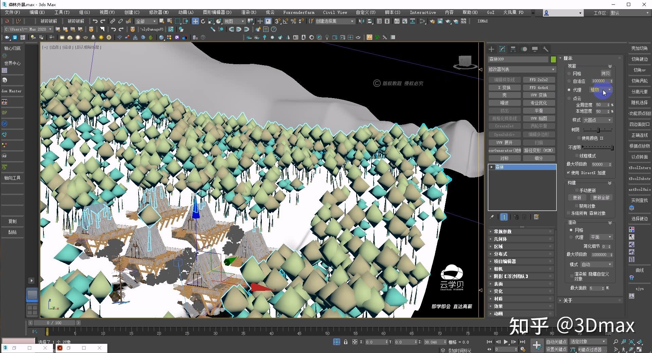
Task: Open the 样式 大圆点 dropdown
Action: [x=597, y=120]
